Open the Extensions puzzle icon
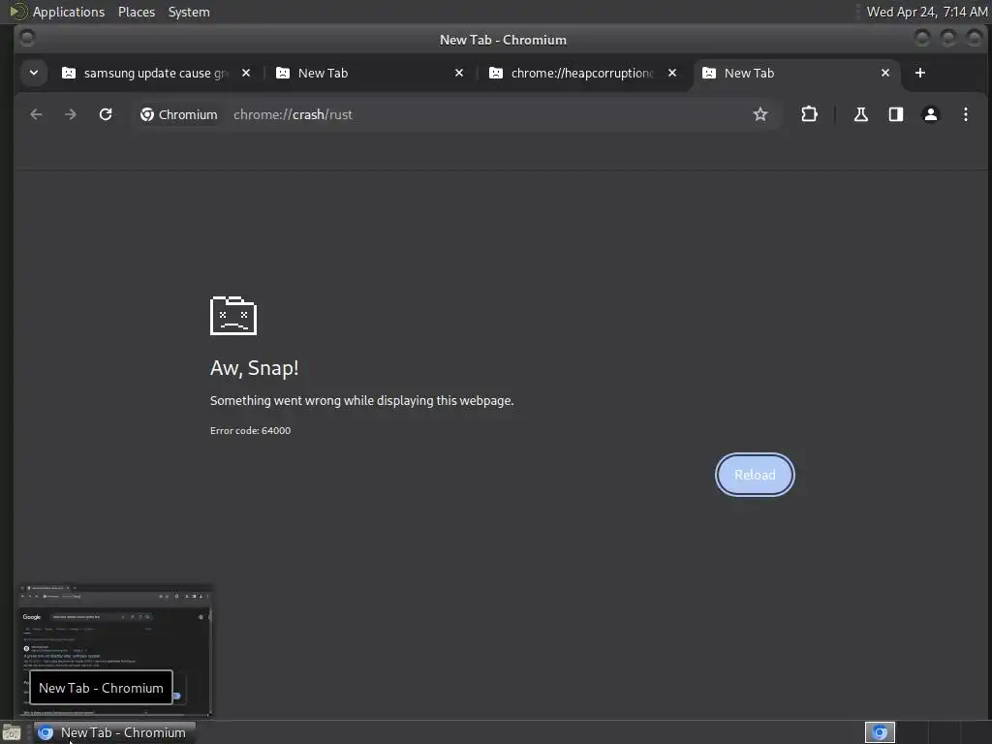Image resolution: width=992 pixels, height=744 pixels. point(809,114)
